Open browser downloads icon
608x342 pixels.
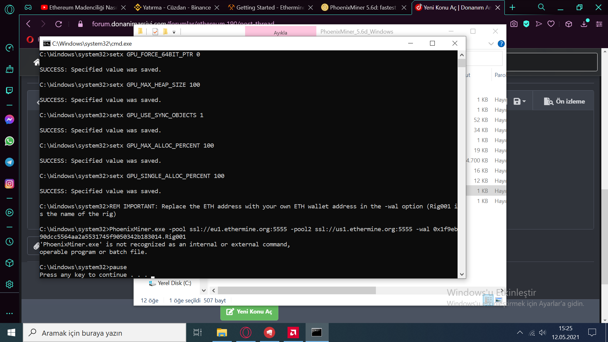tap(584, 24)
